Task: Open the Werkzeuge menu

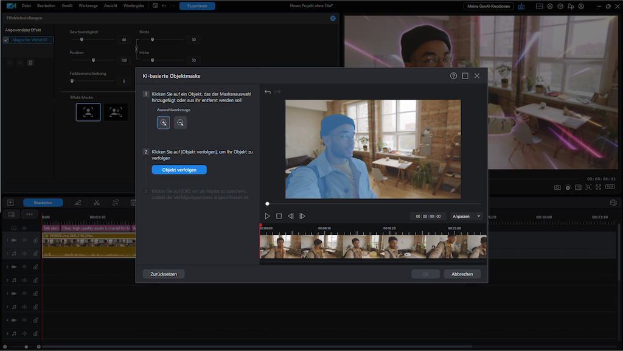Action: point(88,5)
